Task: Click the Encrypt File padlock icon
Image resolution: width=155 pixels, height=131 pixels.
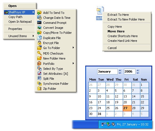Action: [39, 43]
